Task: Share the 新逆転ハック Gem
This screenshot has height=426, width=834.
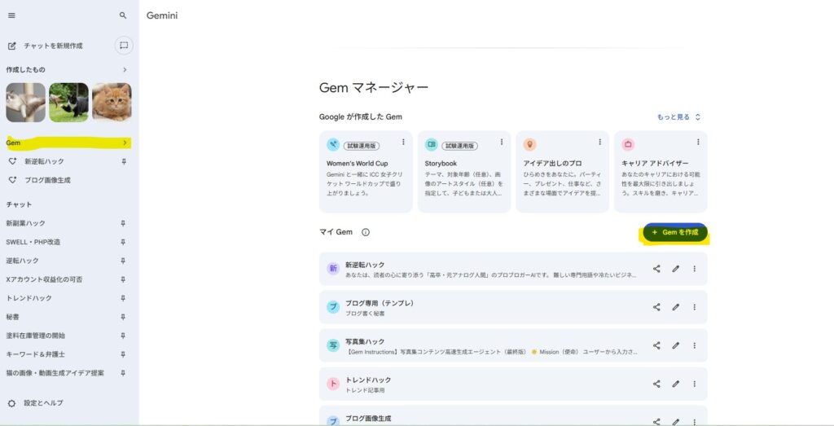Action: pos(656,269)
